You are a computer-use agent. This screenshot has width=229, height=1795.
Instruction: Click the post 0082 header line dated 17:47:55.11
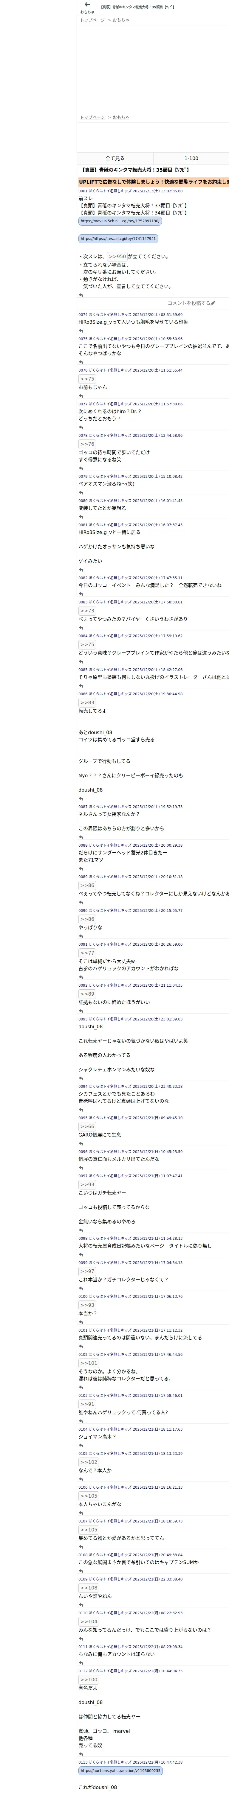pyautogui.click(x=131, y=578)
